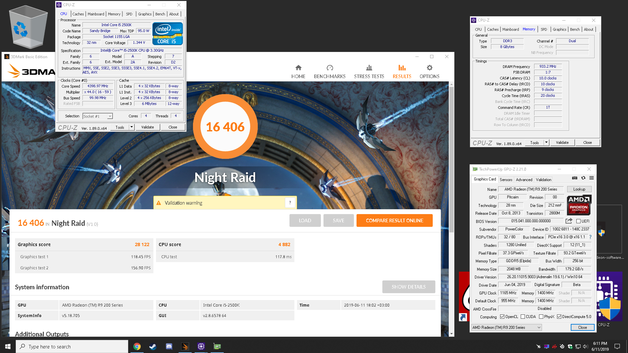Click the 3DMark taskbar icon

click(185, 346)
